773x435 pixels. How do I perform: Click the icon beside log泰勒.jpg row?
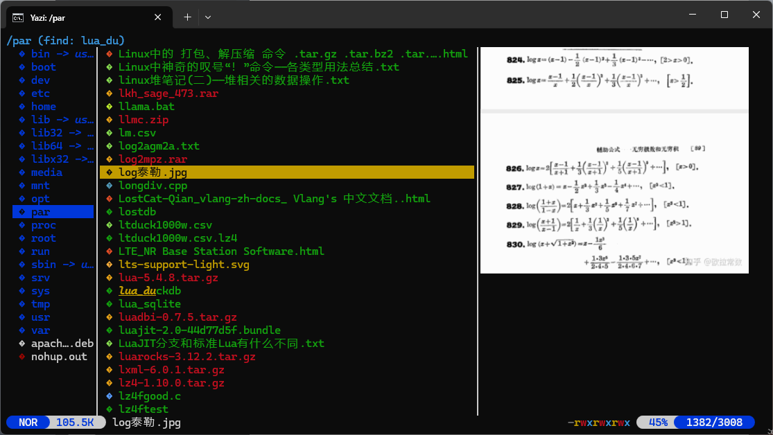coord(110,172)
